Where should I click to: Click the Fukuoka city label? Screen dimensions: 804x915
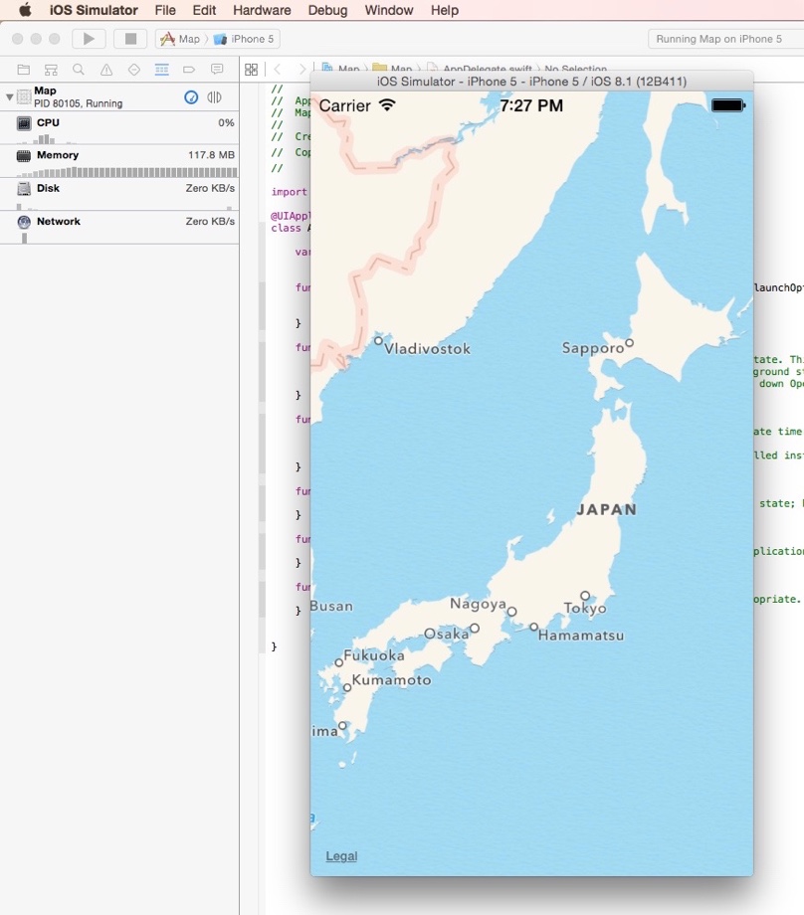[x=374, y=655]
